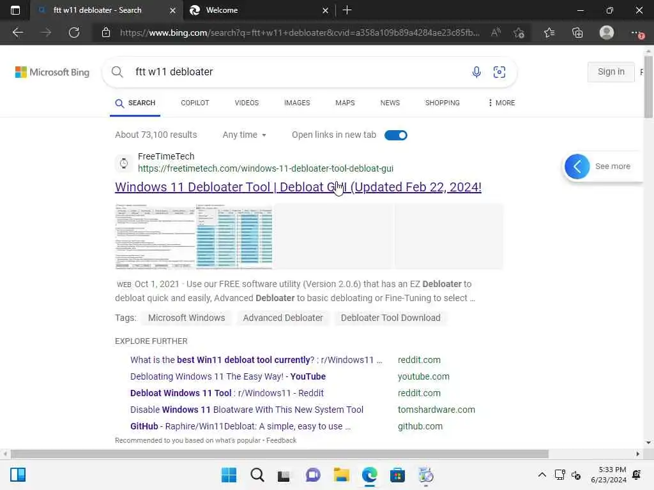Open Edge Settings and more menu
Screen dimensions: 654x490
pyautogui.click(x=637, y=33)
